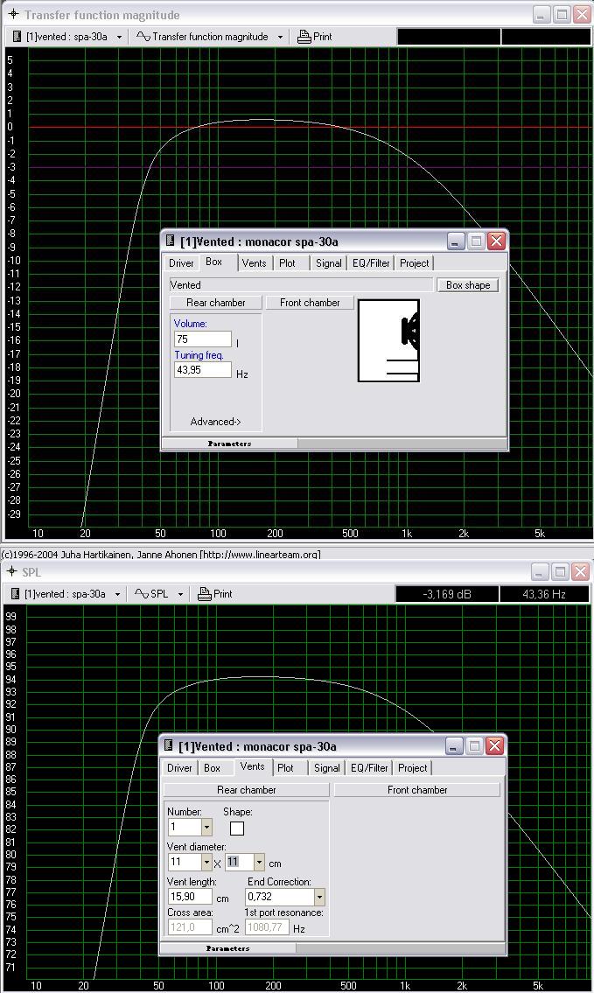Click the Vent length input field
Image resolution: width=594 pixels, height=993 pixels.
tap(189, 897)
